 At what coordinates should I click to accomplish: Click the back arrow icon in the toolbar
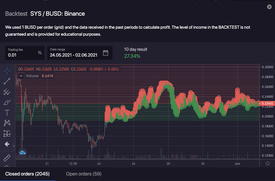[7, 144]
